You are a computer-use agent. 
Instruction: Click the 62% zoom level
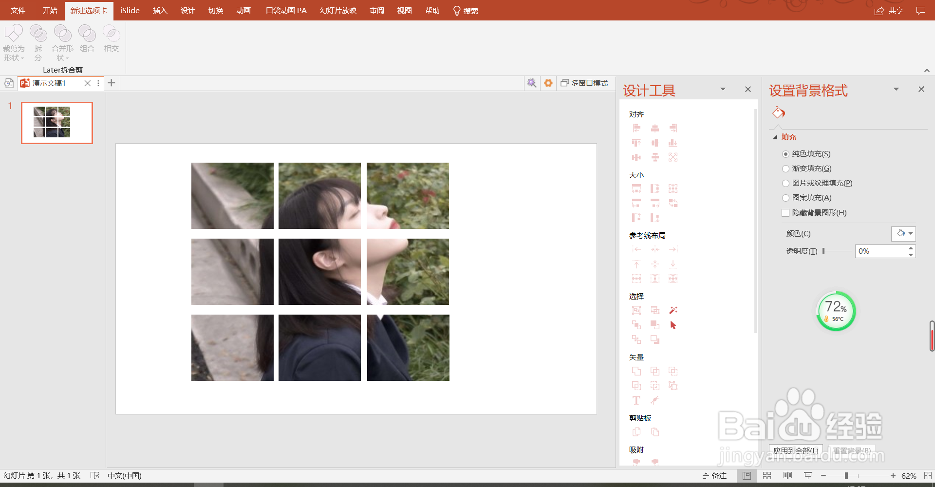click(x=909, y=476)
